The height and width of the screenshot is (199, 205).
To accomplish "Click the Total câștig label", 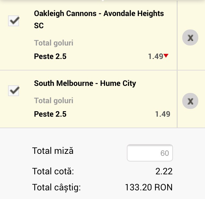I will [56, 187].
